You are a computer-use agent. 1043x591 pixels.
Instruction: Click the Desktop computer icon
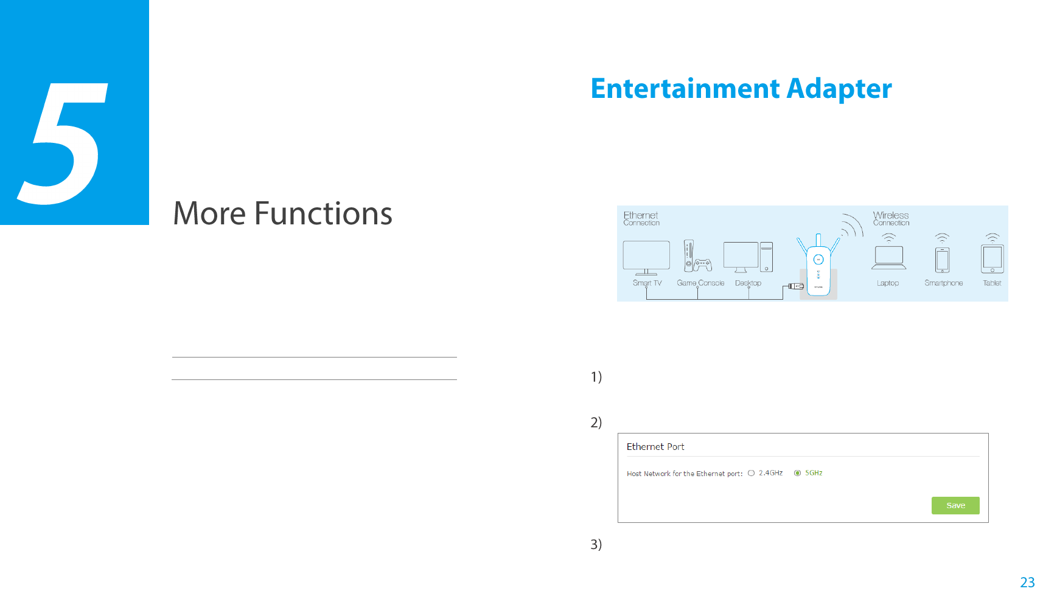tap(748, 257)
